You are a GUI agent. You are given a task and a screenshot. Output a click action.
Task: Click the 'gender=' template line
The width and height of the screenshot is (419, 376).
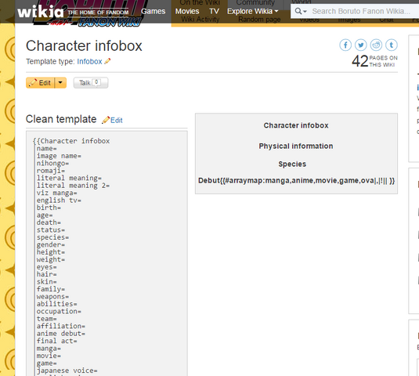coord(51,244)
